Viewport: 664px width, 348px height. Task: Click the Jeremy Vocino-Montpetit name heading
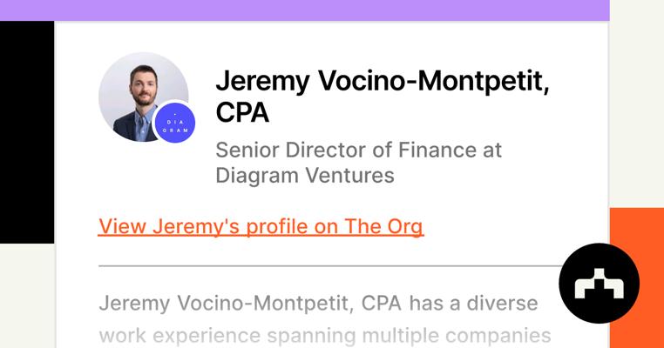[x=382, y=80]
